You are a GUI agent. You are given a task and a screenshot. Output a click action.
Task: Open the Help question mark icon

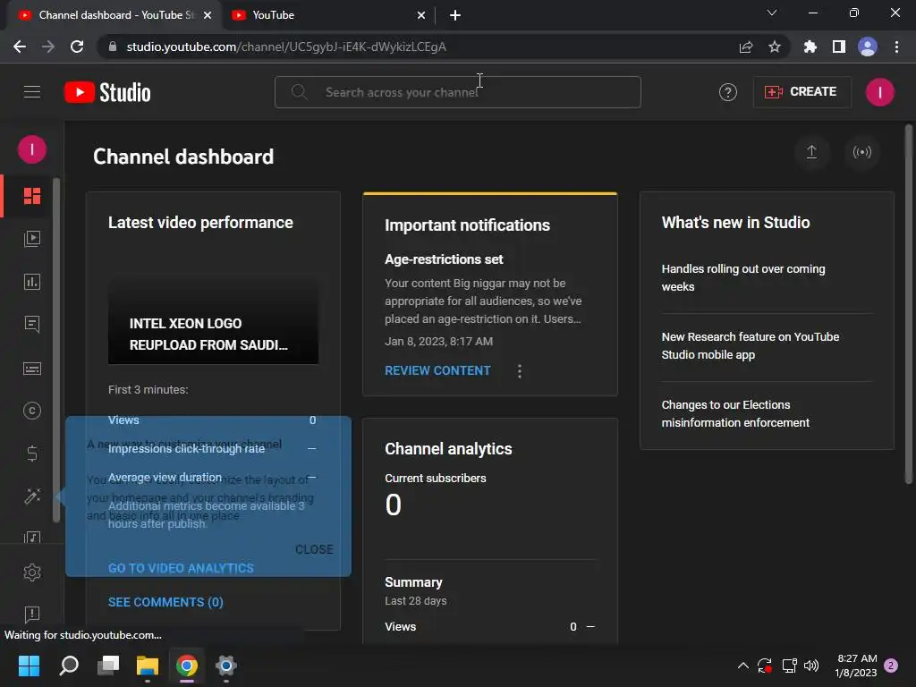727,92
